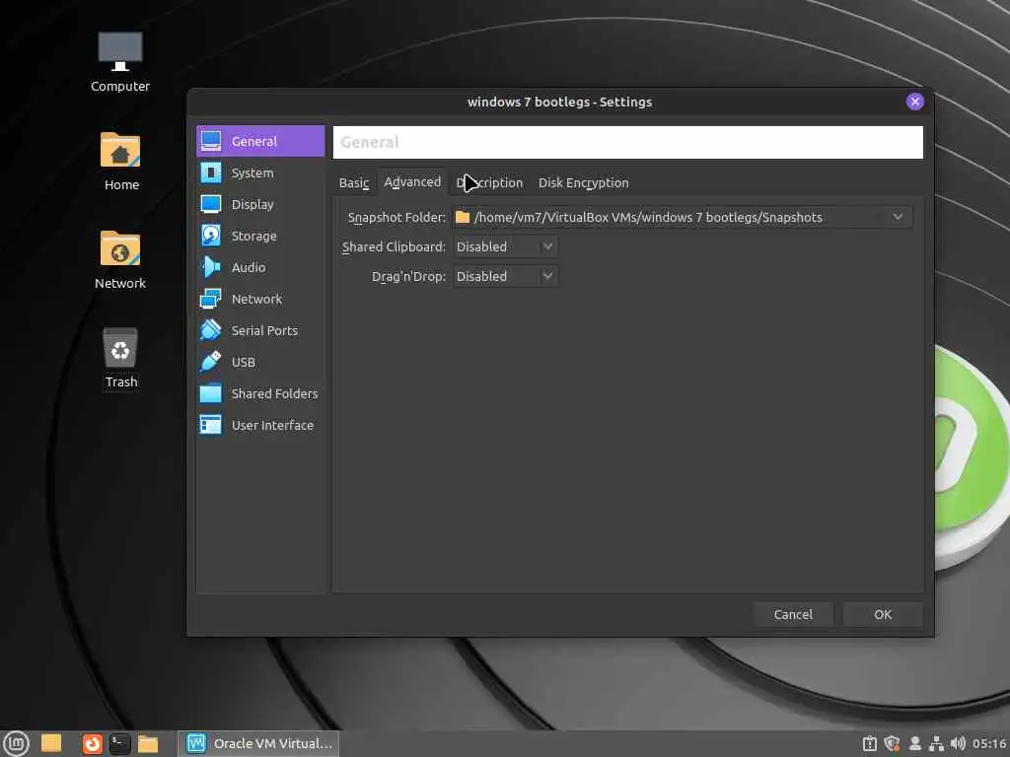Show desktop using the taskbar folder icon

coord(51,743)
